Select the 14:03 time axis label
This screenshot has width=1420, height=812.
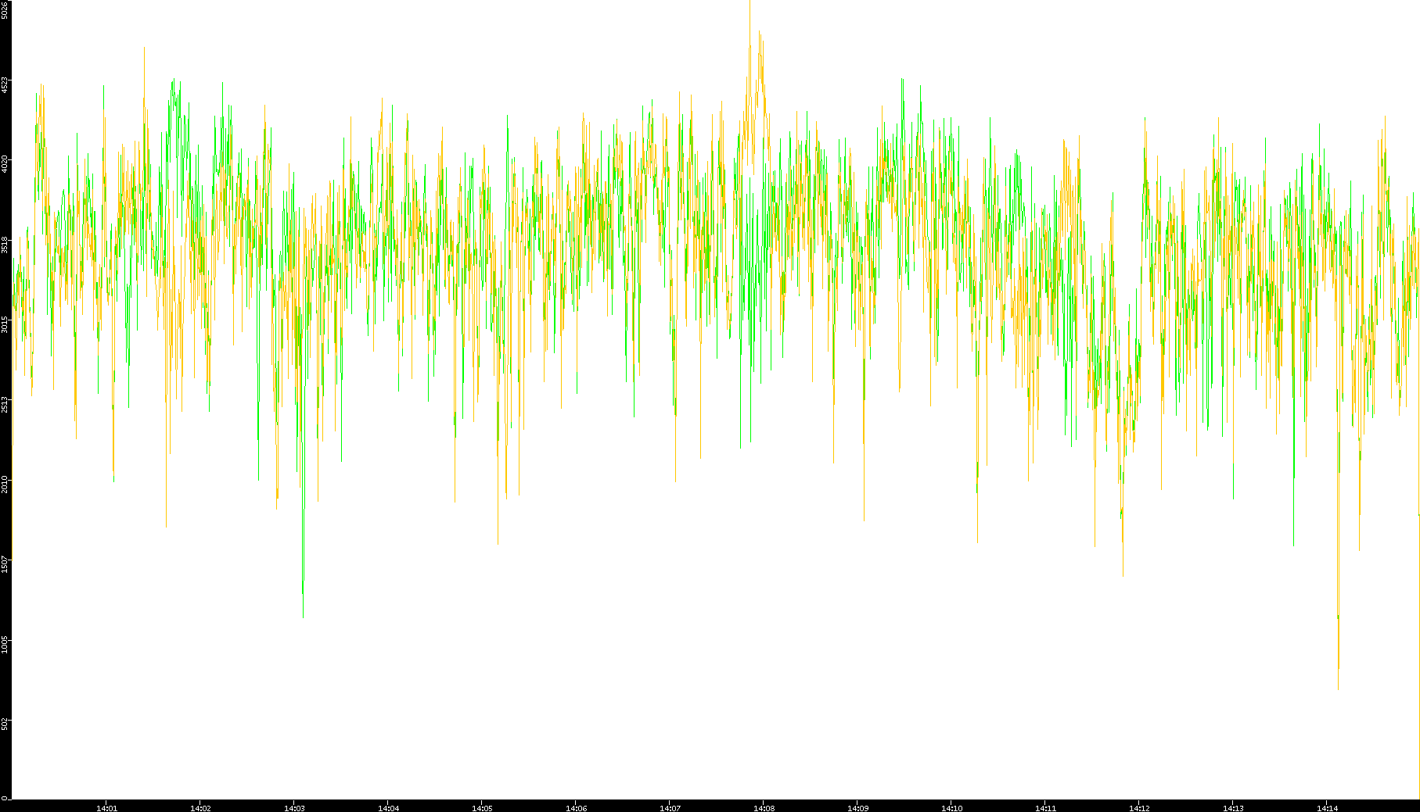pyautogui.click(x=294, y=808)
